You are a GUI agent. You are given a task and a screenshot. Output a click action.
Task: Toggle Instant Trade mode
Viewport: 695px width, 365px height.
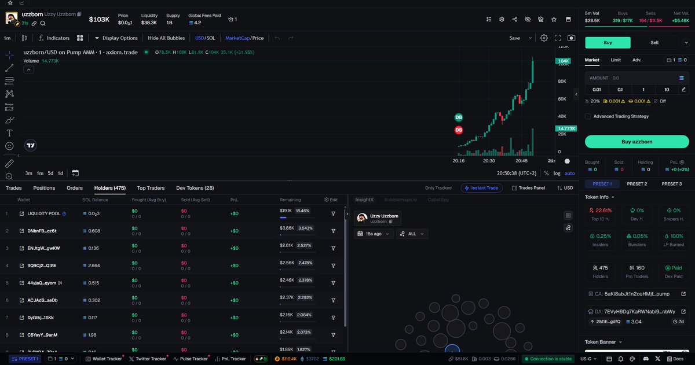point(482,188)
